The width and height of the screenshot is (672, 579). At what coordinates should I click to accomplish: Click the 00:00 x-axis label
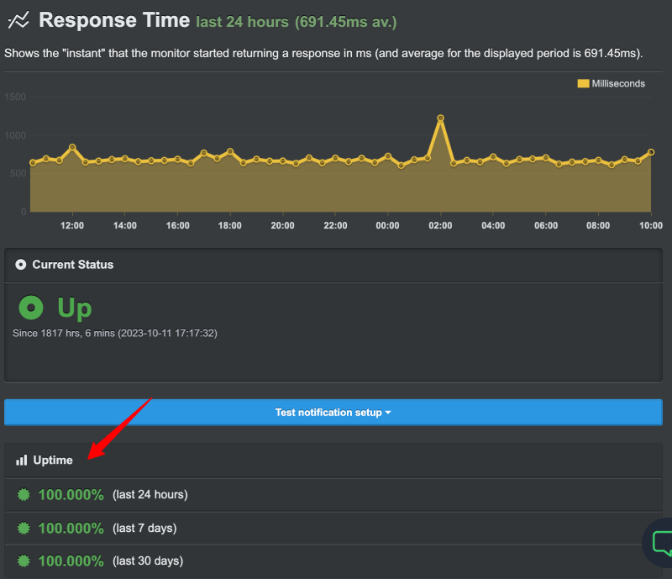[387, 225]
